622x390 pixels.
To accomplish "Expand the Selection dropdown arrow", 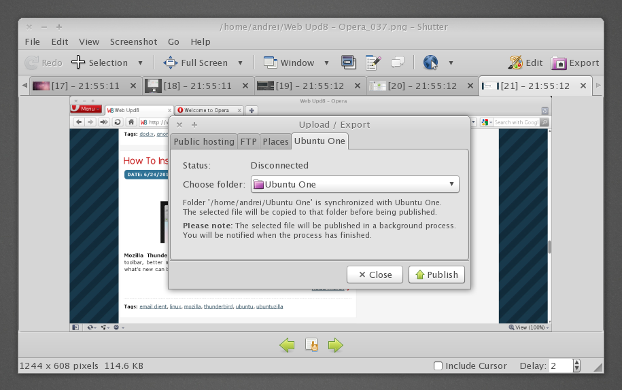I will [x=140, y=63].
